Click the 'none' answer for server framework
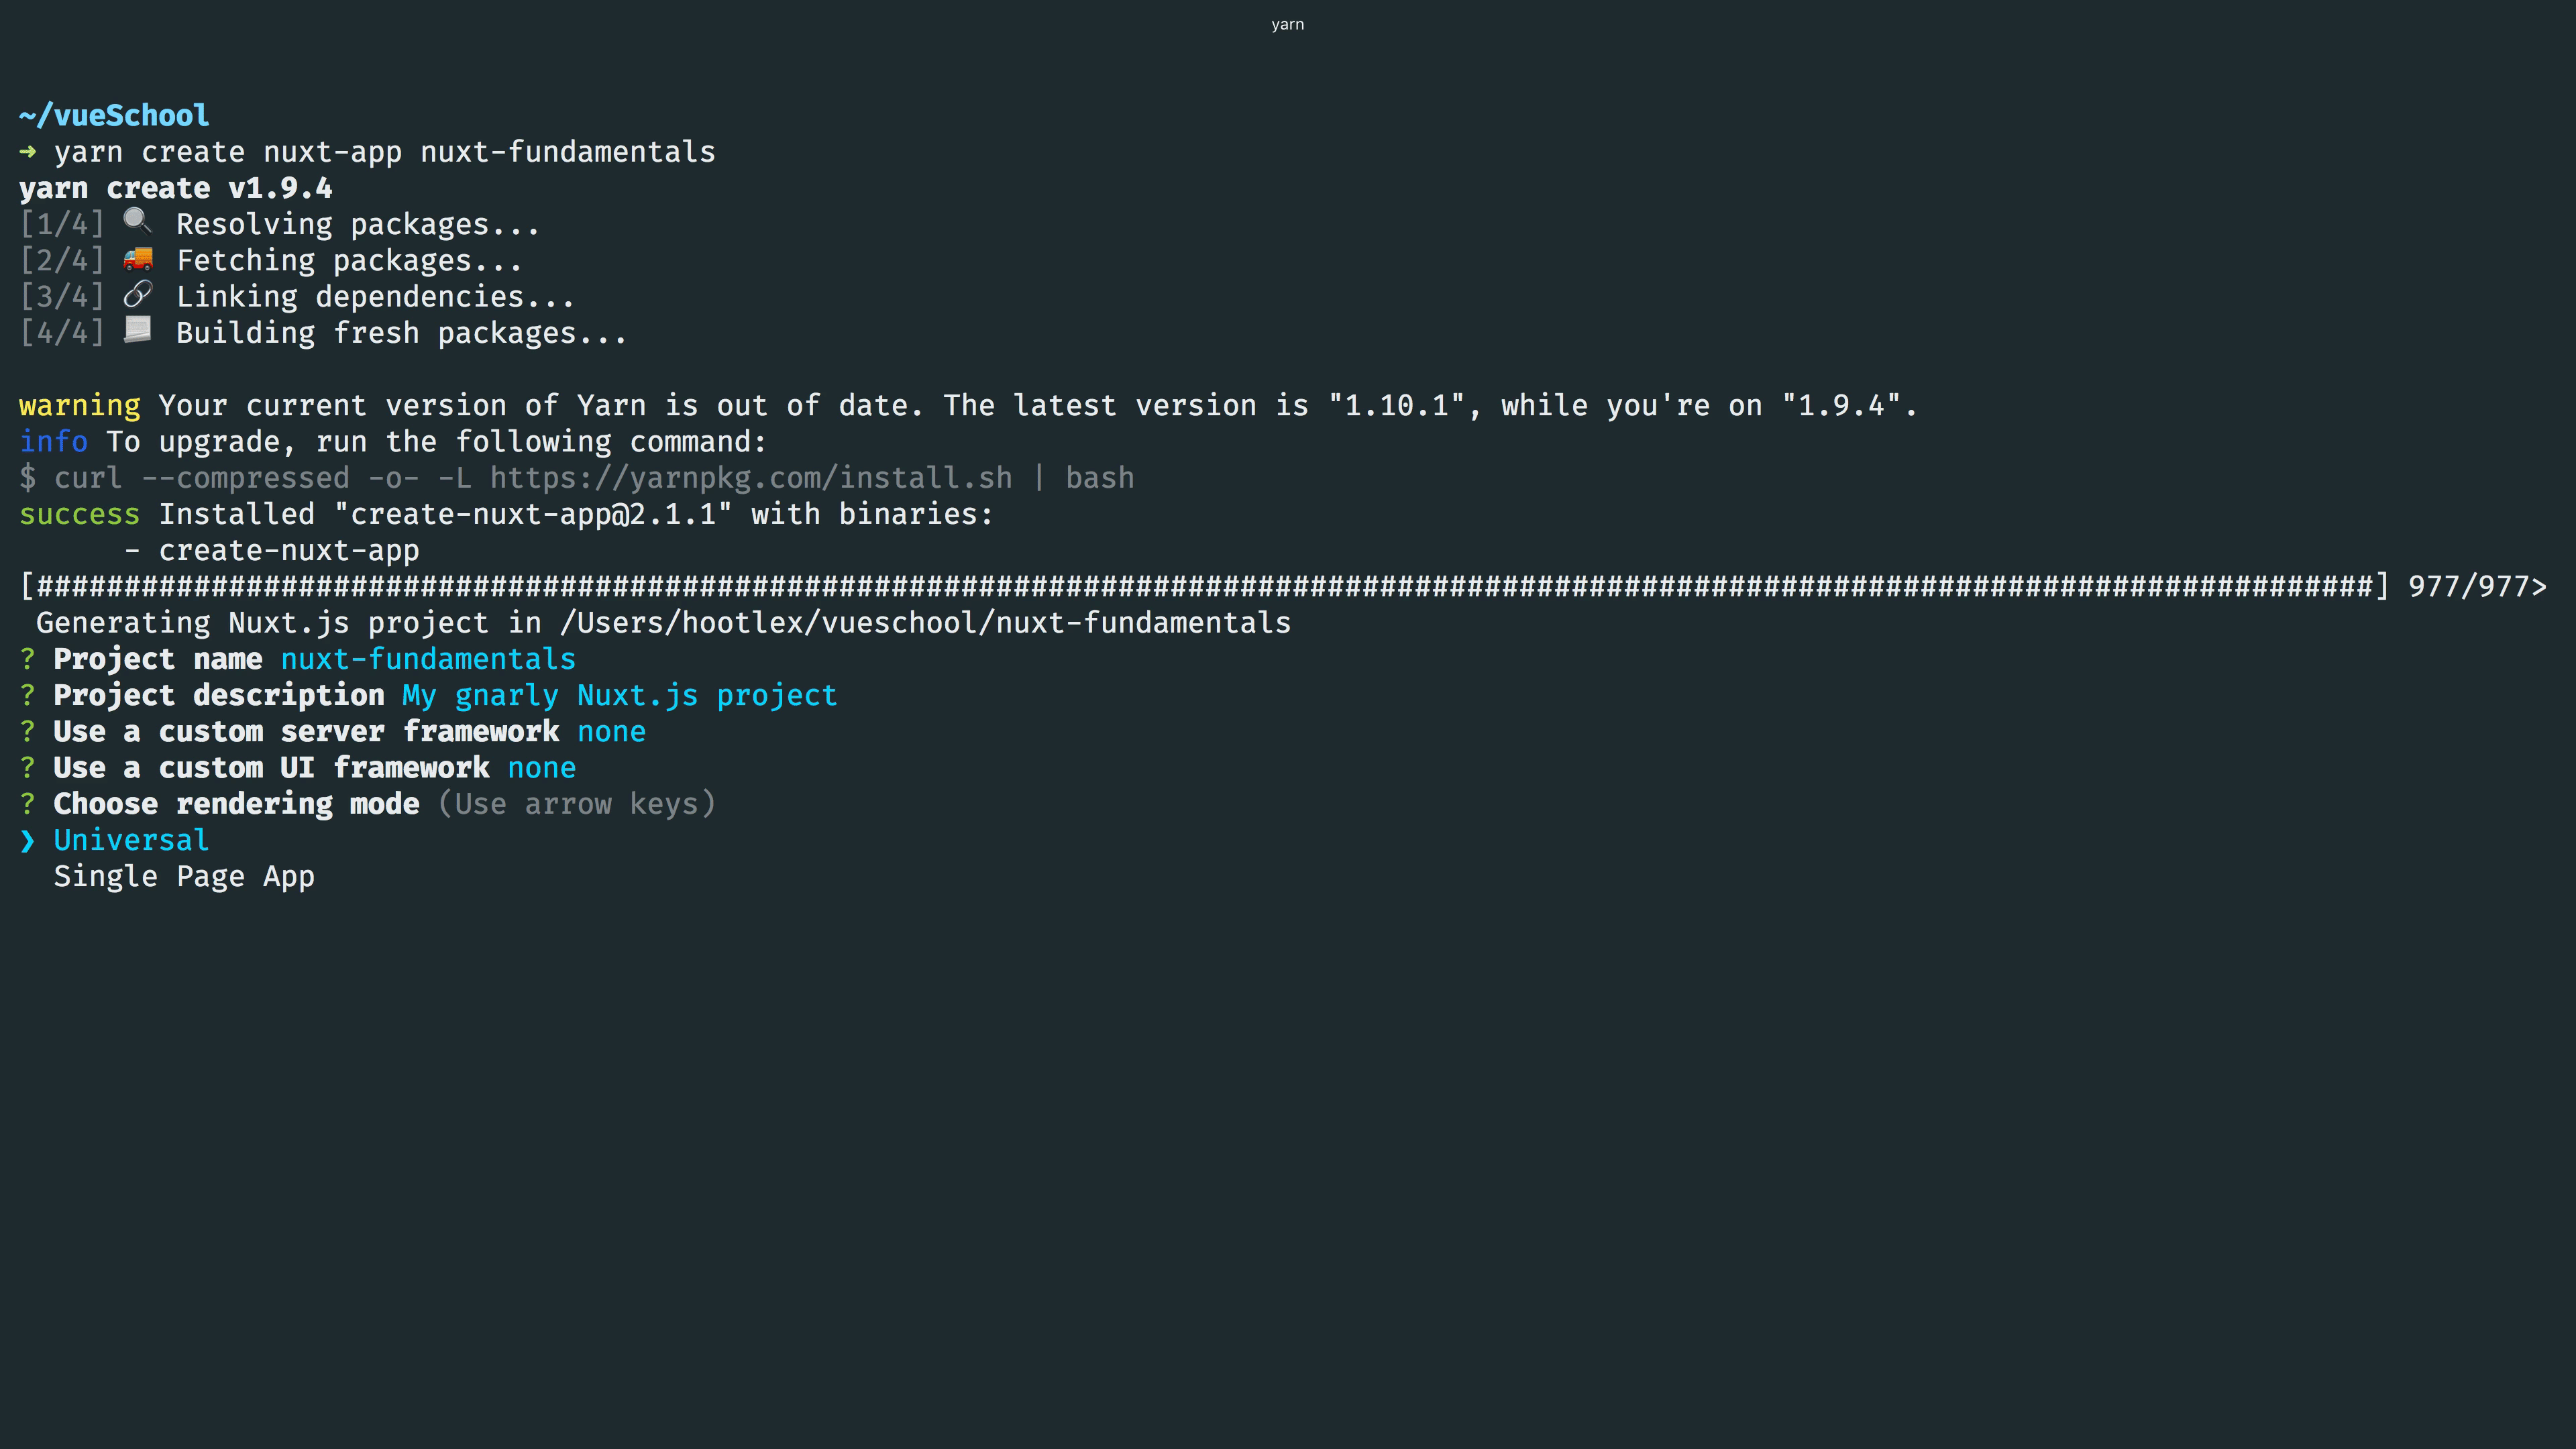This screenshot has width=2576, height=1449. click(611, 732)
